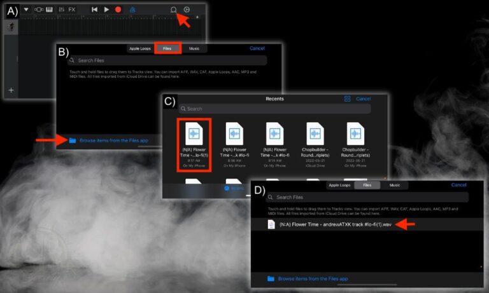Go to beginning with the rewind button

click(94, 10)
